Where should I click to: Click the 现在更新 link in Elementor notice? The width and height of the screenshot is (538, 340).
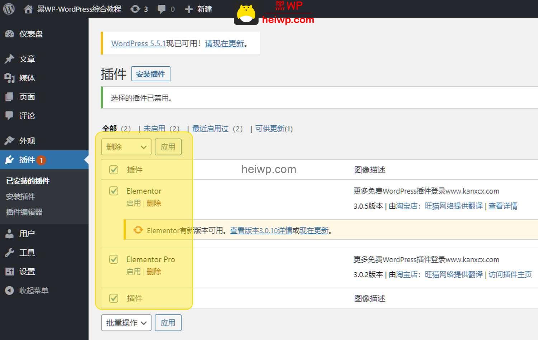tap(314, 230)
